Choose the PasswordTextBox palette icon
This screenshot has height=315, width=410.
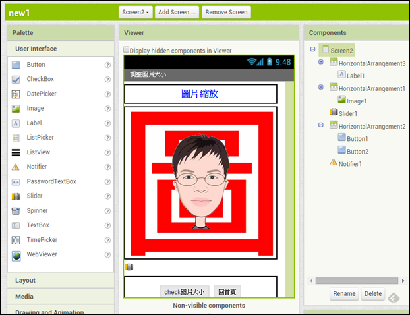pos(16,182)
